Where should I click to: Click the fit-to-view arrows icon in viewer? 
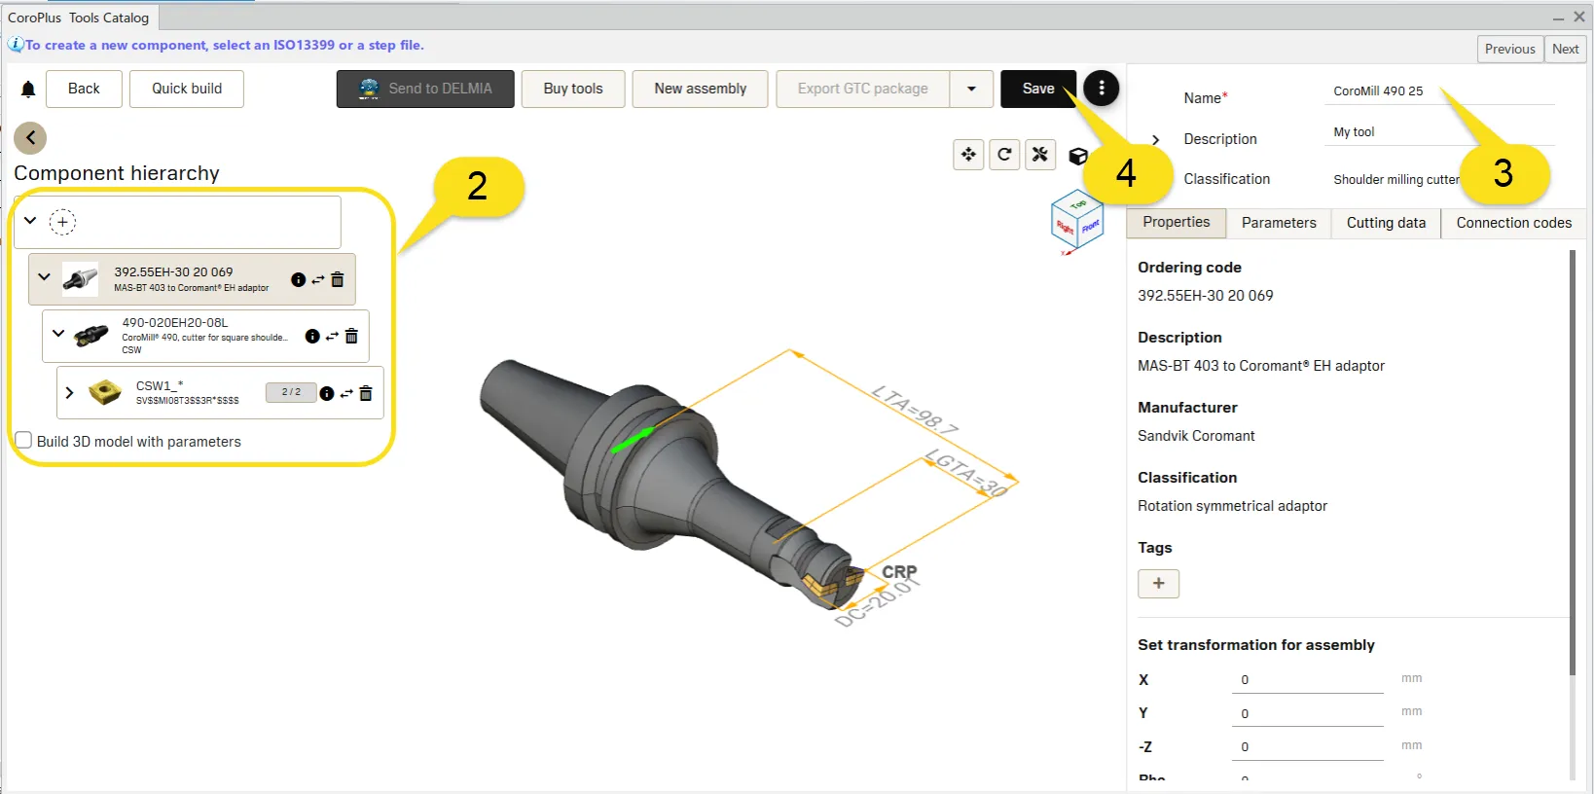[x=968, y=155]
